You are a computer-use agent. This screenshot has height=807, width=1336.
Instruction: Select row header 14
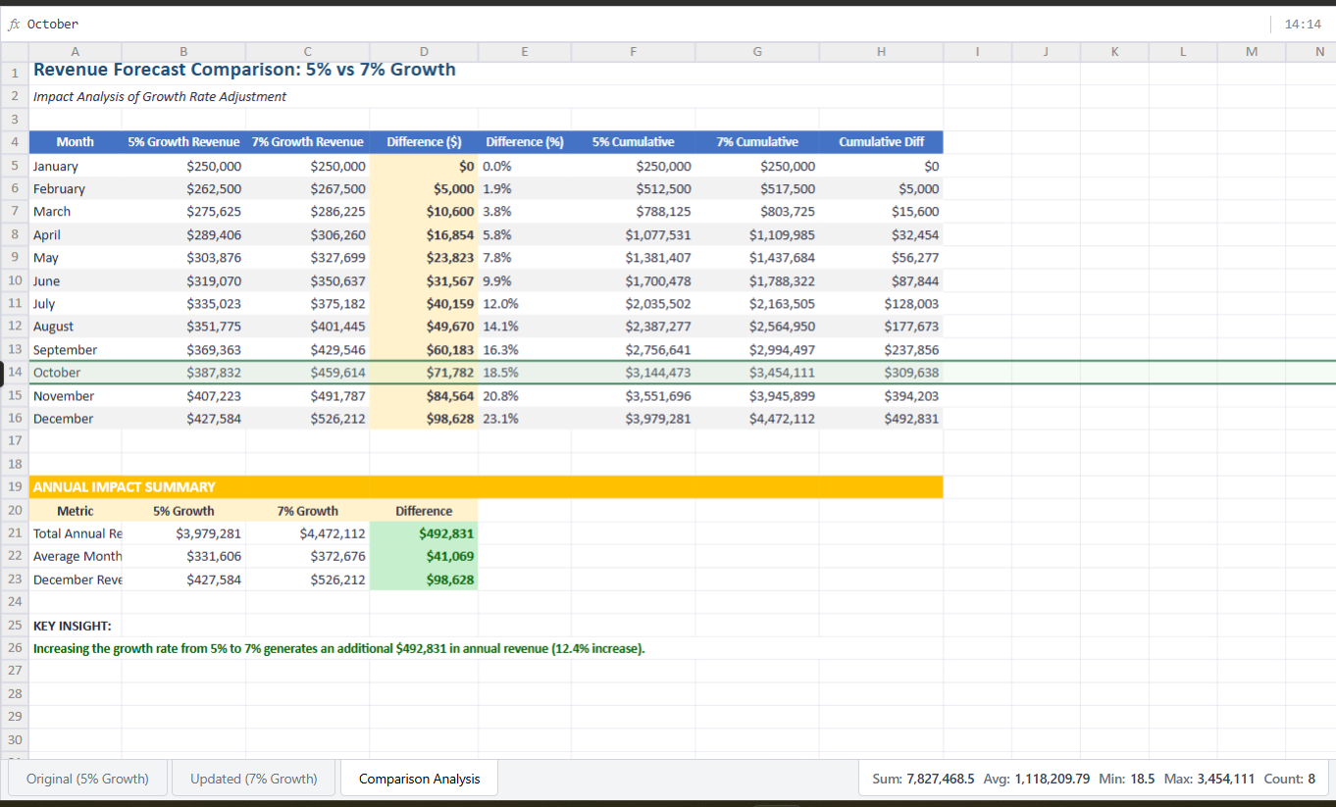click(x=14, y=372)
